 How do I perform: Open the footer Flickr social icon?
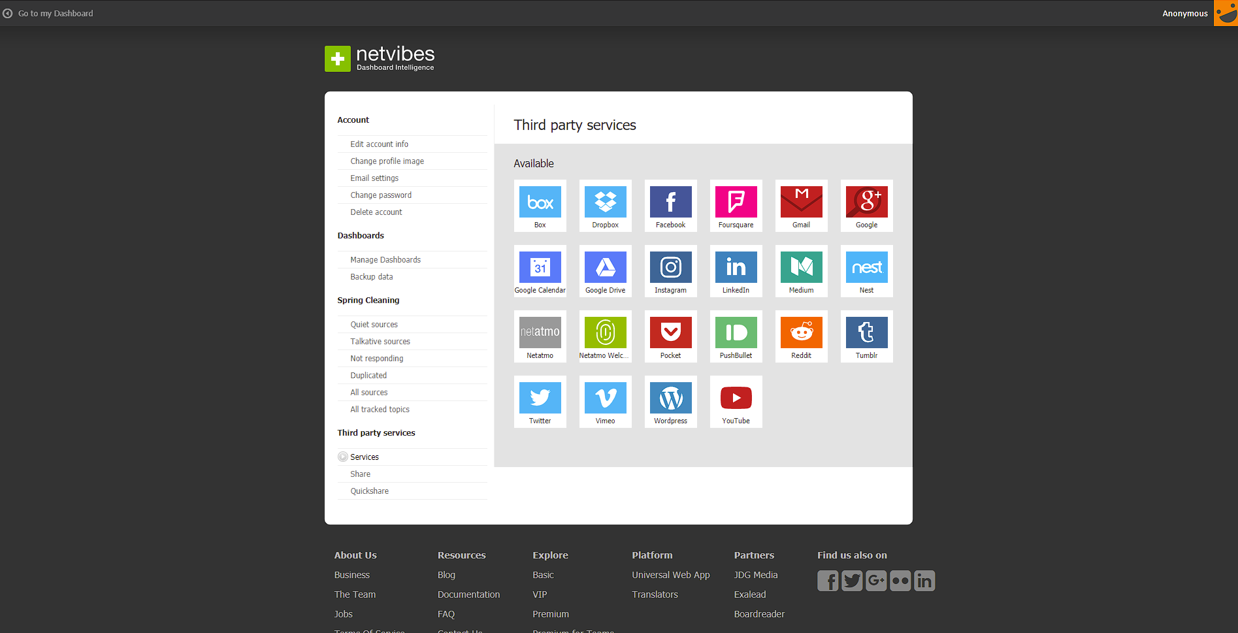coord(900,581)
